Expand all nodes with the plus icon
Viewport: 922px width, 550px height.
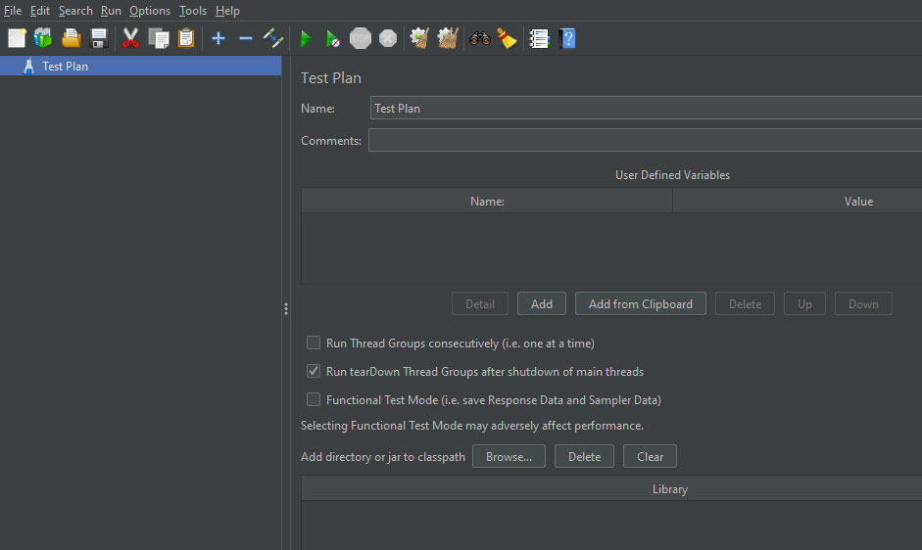(218, 39)
